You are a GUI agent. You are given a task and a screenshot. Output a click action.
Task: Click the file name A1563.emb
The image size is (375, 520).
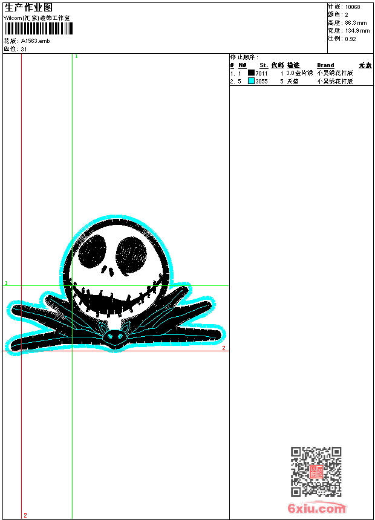(x=35, y=41)
